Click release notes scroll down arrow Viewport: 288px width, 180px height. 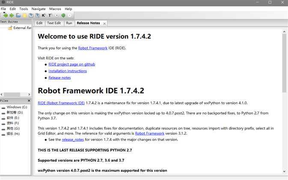[x=284, y=171]
